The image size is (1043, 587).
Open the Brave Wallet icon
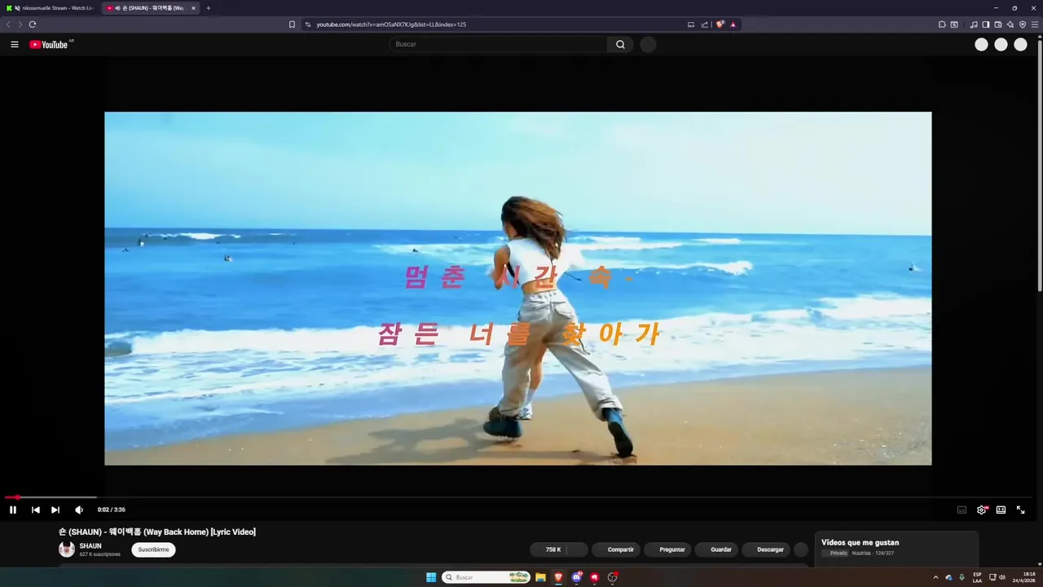pos(998,24)
